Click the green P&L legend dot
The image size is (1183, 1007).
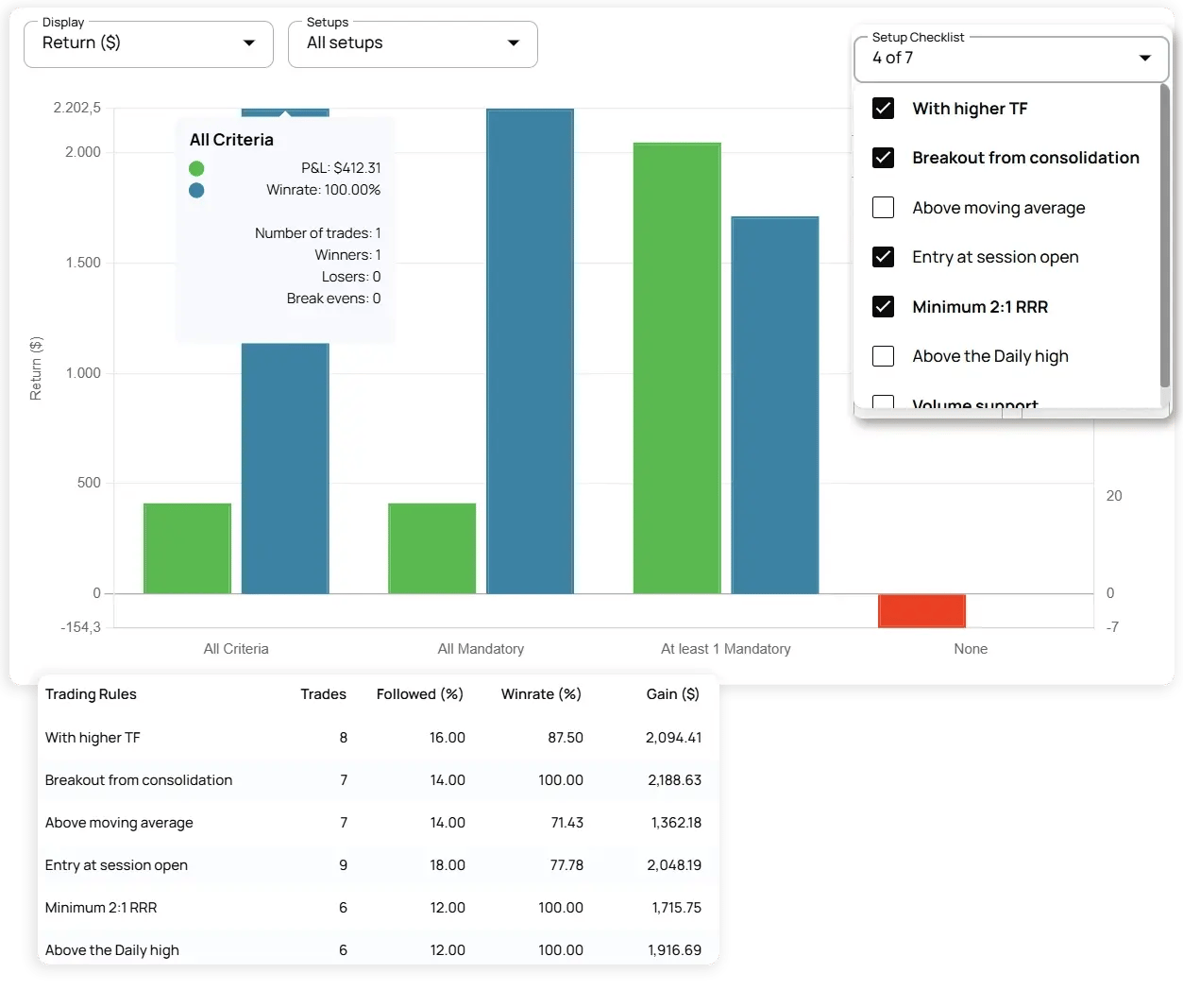[x=196, y=168]
